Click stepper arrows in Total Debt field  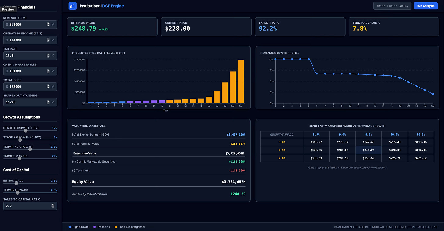(x=48, y=87)
